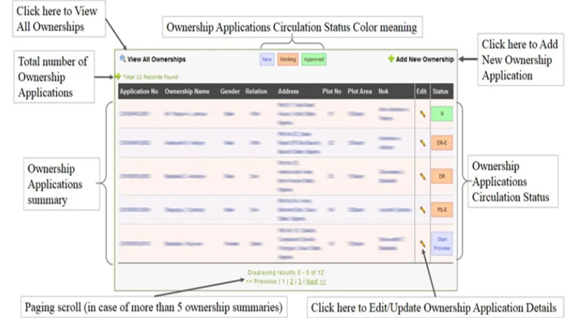This screenshot has width=567, height=318.
Task: Click the Gender column header
Action: [230, 91]
